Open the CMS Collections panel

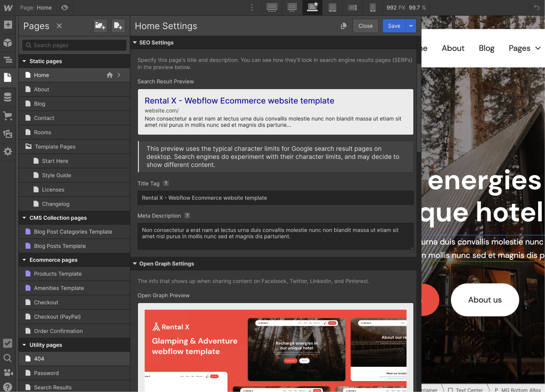(8, 97)
